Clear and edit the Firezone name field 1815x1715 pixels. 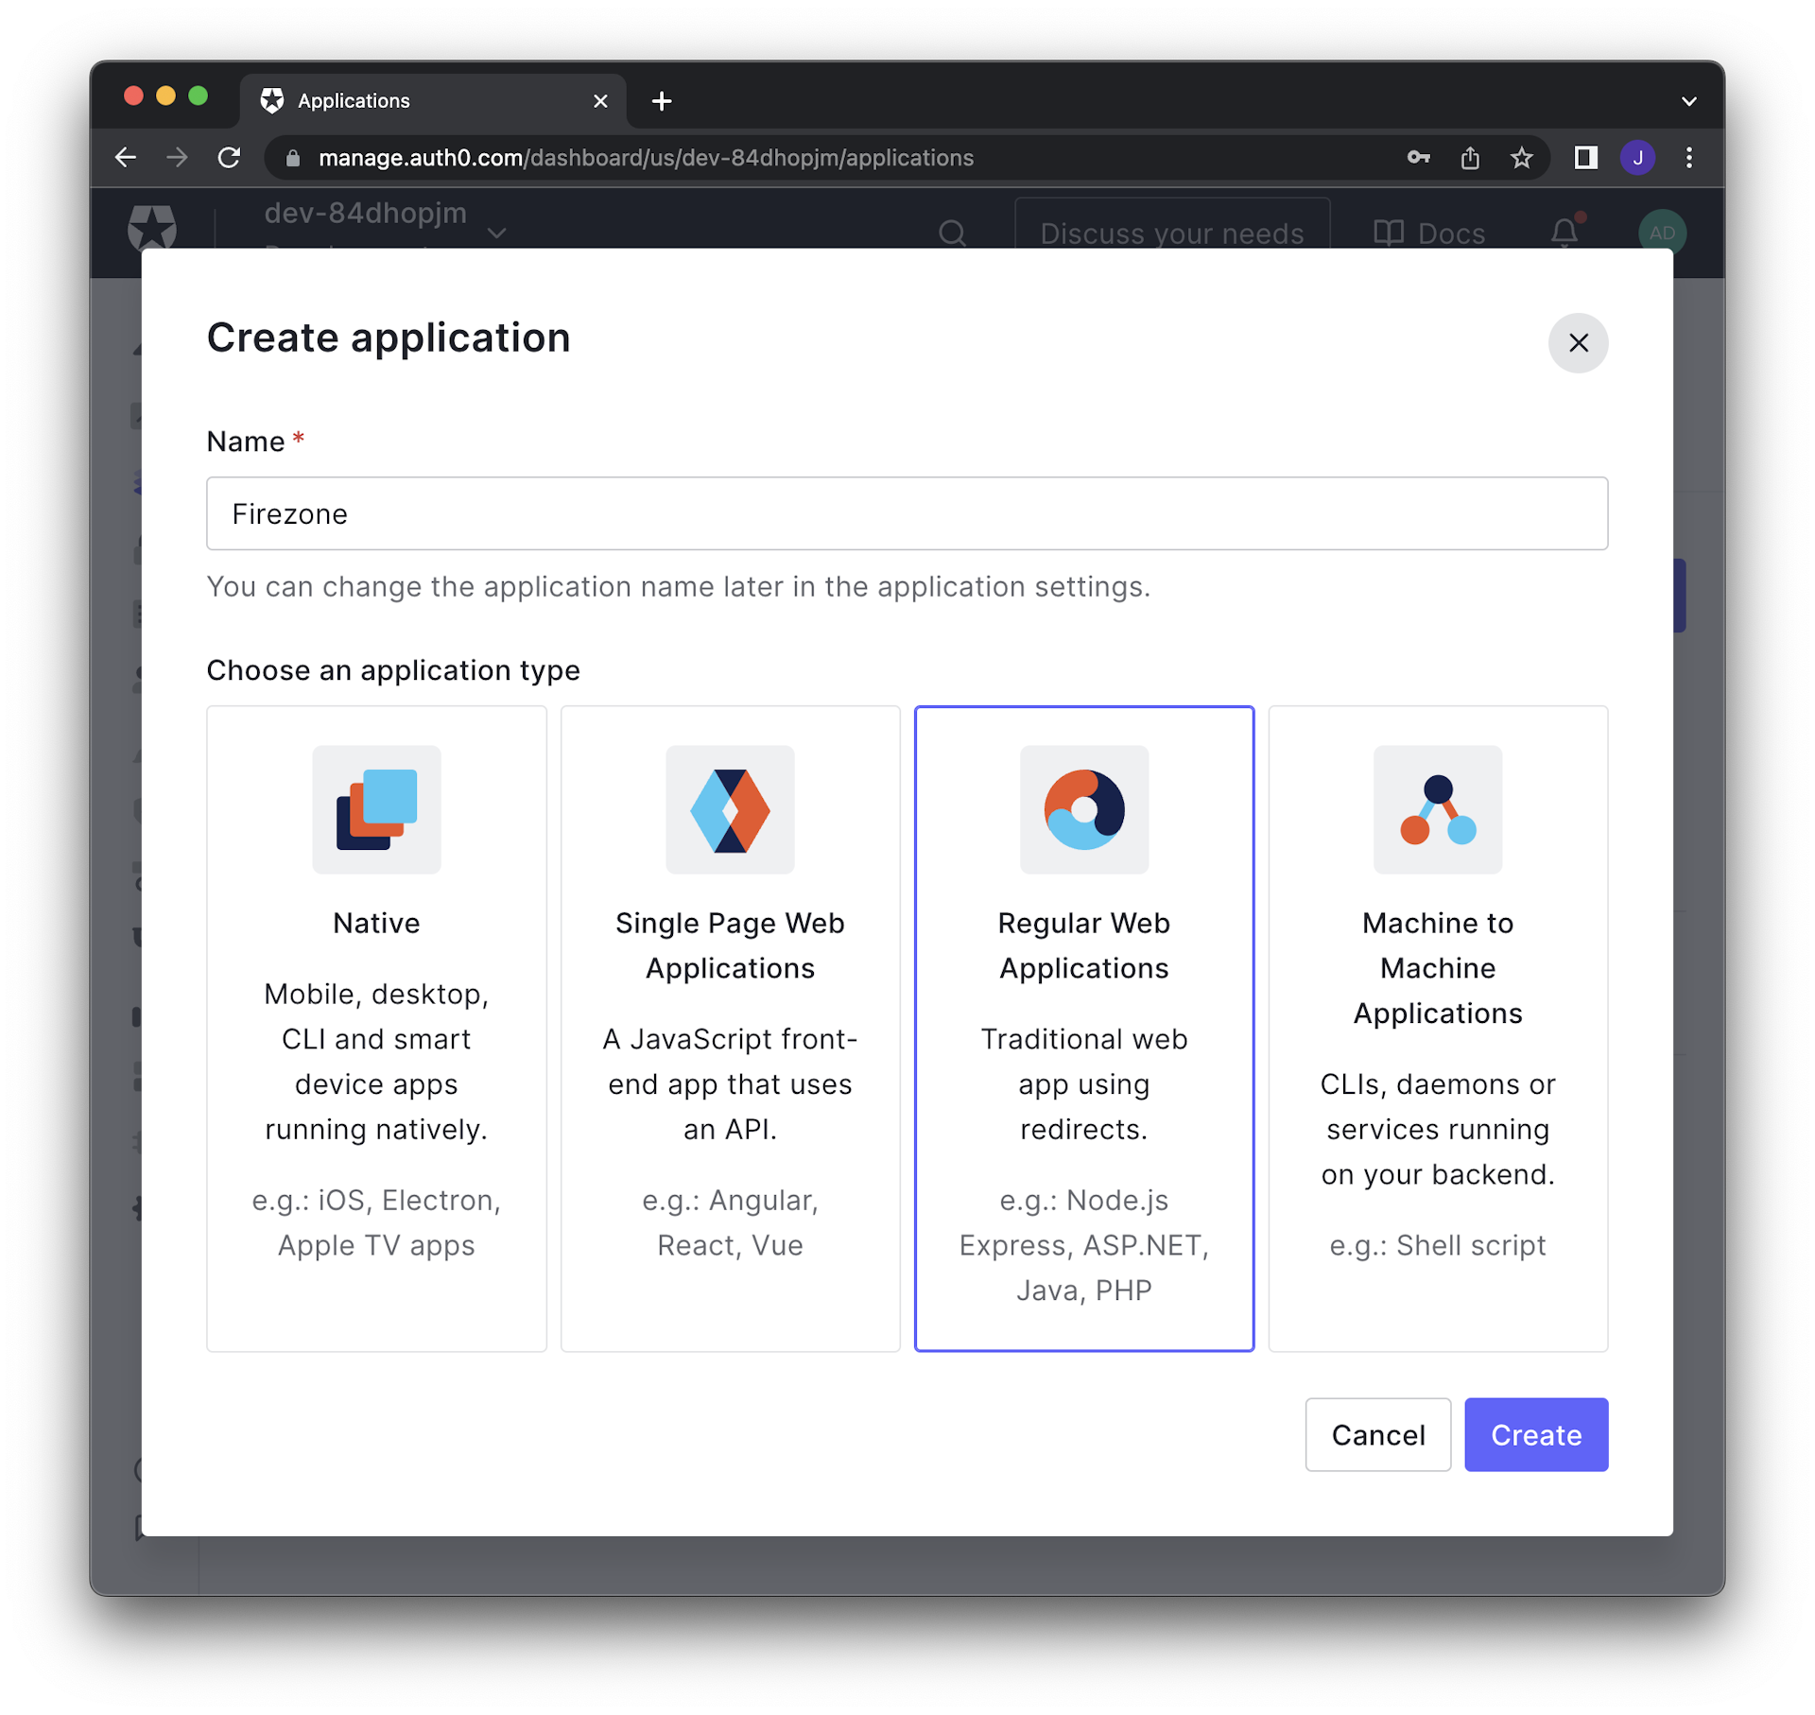(x=906, y=512)
